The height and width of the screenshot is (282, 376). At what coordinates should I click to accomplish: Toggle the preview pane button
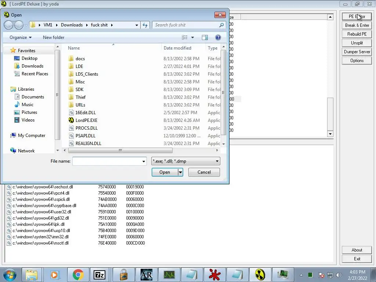click(x=205, y=37)
